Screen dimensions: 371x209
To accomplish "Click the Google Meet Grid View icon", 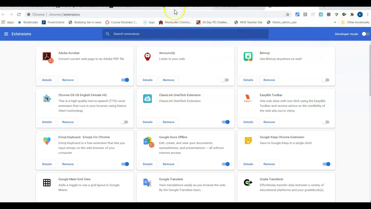I will (47, 183).
